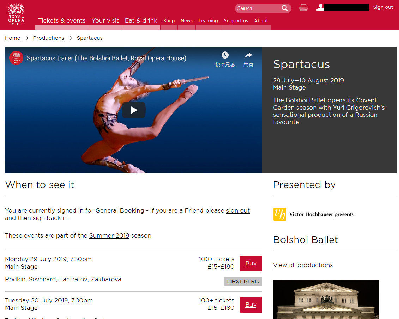This screenshot has height=319, width=399.
Task: Click the 29 July—10 August 2019 date text
Action: [x=308, y=81]
